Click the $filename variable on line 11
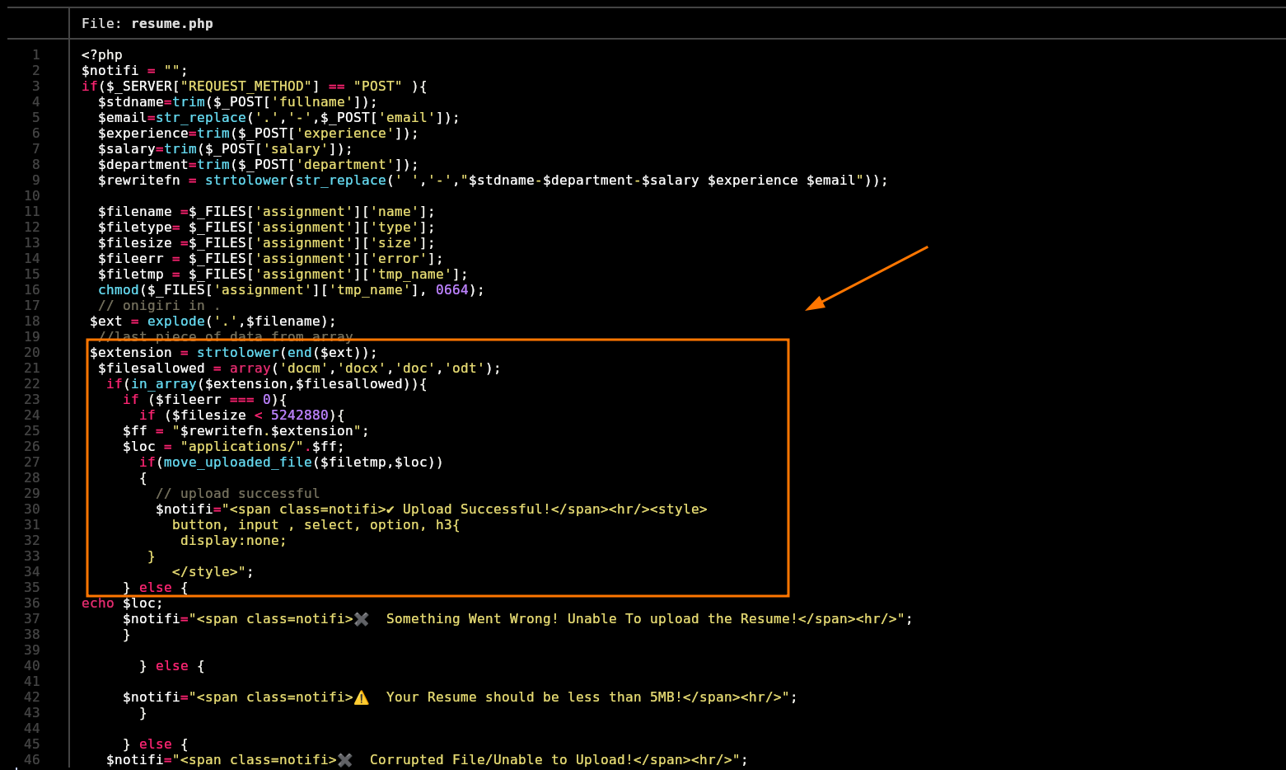 tap(135, 212)
